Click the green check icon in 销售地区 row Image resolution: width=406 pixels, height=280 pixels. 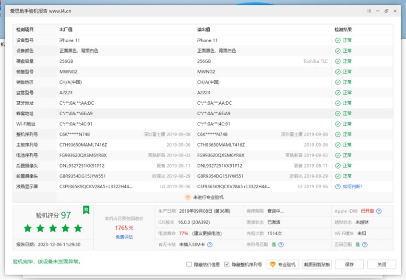click(x=338, y=82)
